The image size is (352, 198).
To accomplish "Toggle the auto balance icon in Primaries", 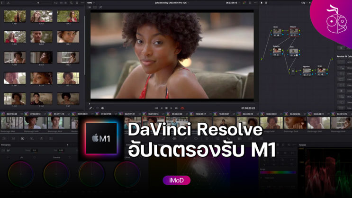I will (3, 151).
